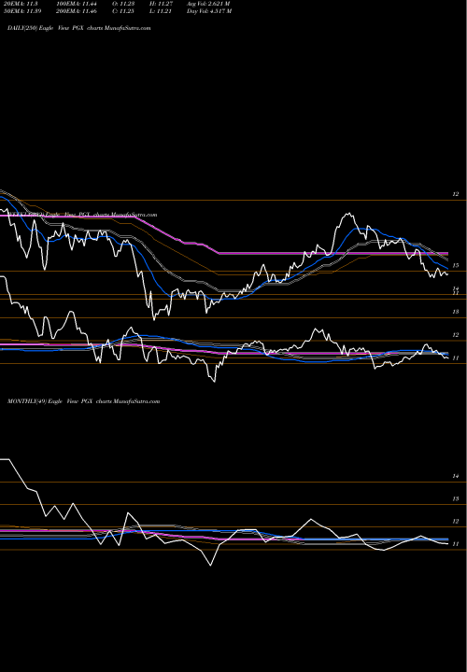Click the 12 axis label on the daily chart
The height and width of the screenshot is (672, 467).
(456, 194)
